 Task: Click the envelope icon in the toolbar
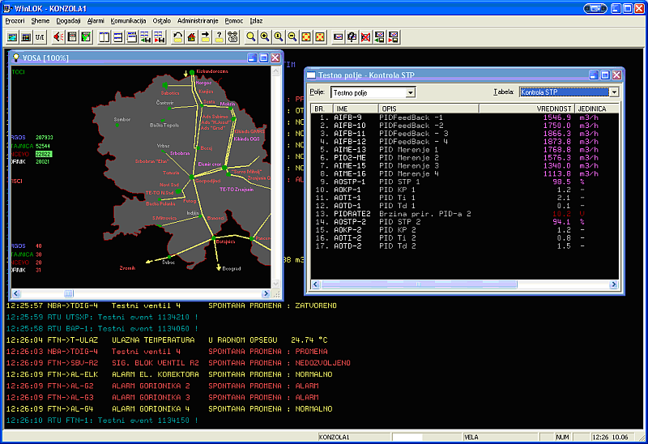click(x=339, y=37)
